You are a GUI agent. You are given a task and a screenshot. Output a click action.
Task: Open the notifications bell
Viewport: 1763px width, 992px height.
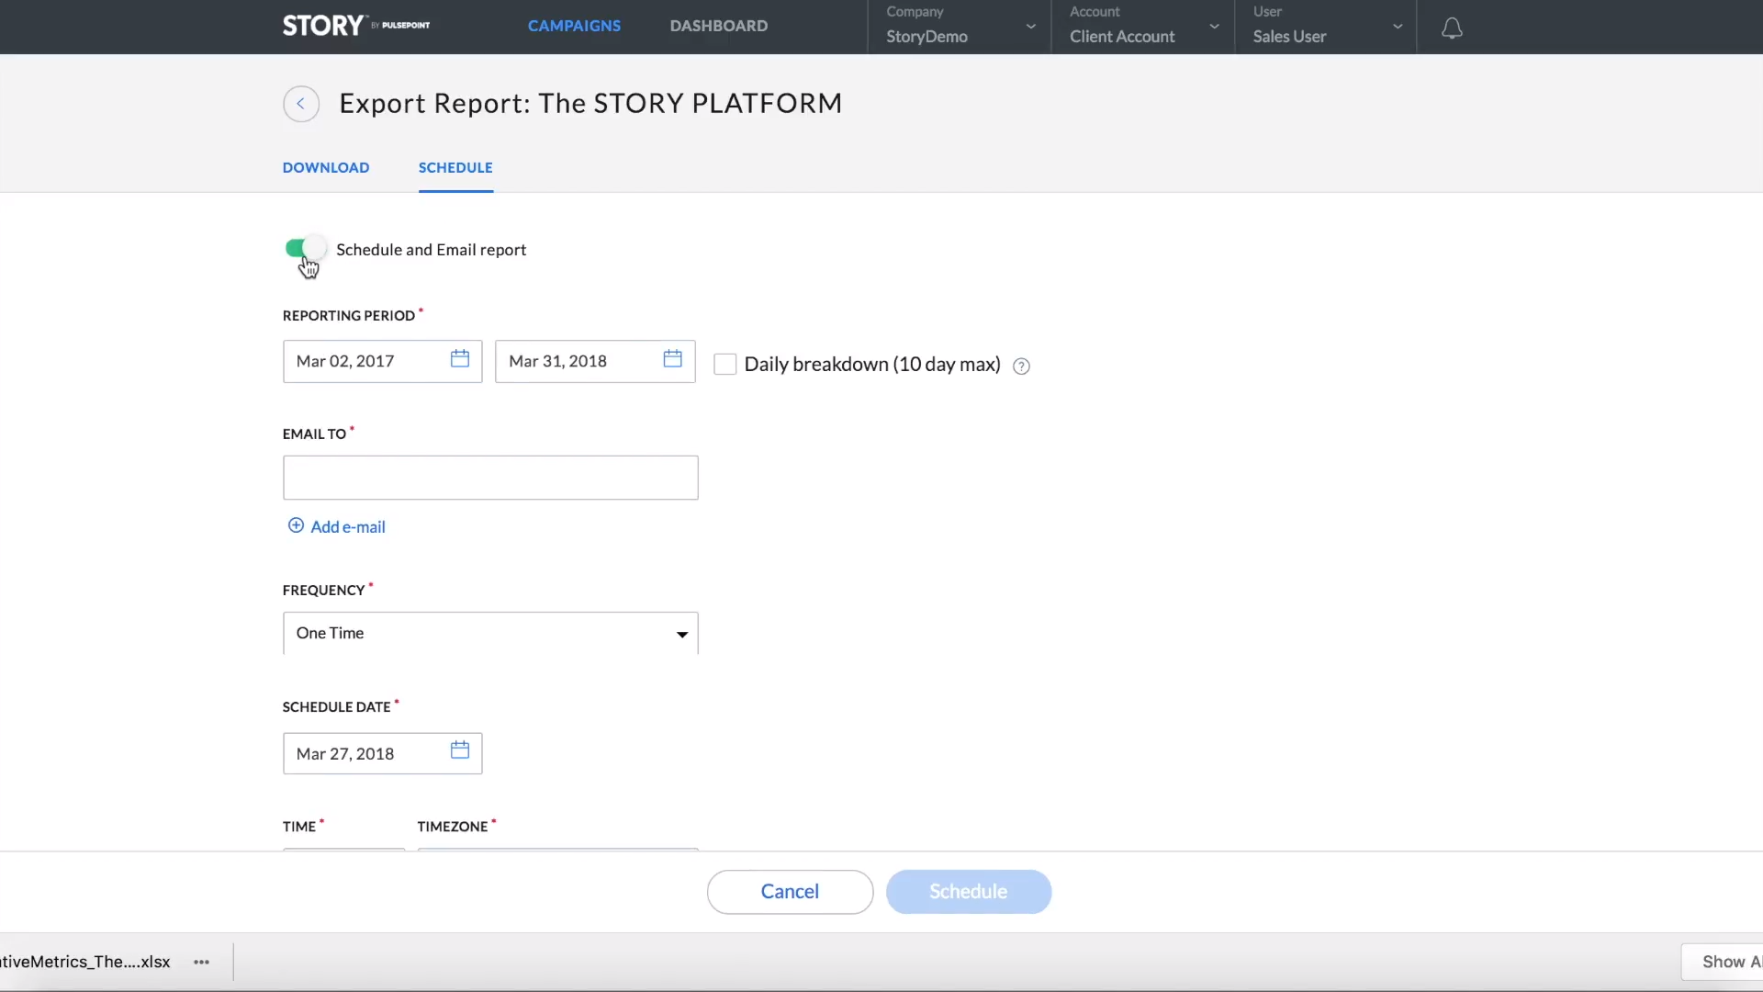coord(1452,28)
